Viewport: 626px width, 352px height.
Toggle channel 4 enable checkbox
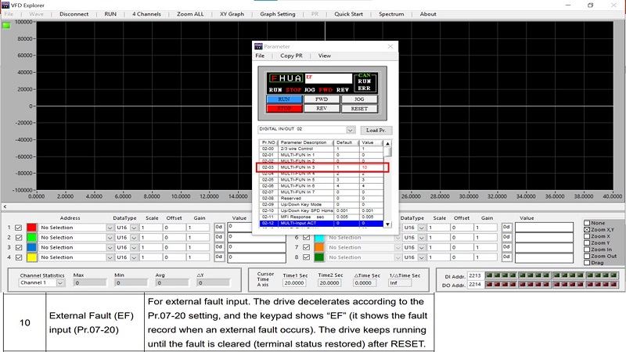coord(18,257)
